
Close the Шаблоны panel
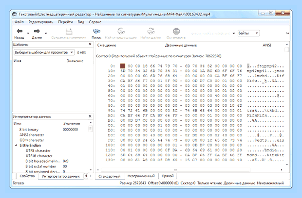pos(90,44)
